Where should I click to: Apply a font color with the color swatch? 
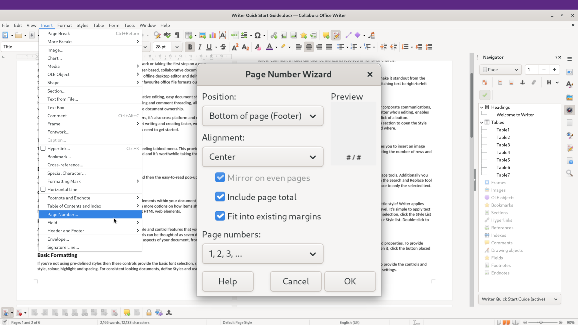click(270, 47)
